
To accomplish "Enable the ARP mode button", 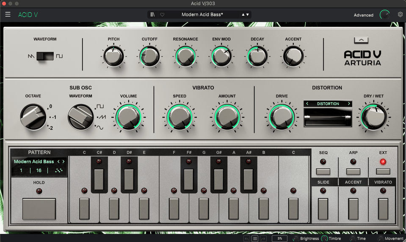I will click(x=353, y=172).
